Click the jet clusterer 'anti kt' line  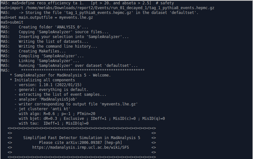click(x=42, y=109)
